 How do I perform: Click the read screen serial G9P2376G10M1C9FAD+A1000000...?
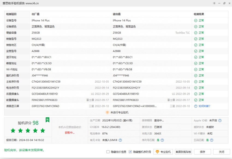[135, 106]
